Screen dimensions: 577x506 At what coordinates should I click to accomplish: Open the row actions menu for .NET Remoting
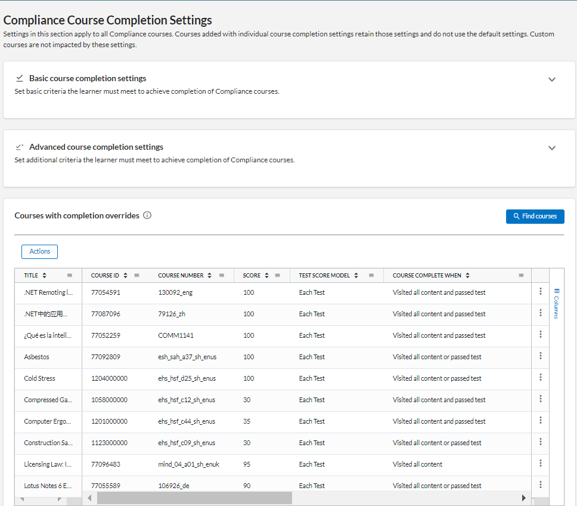coord(540,291)
